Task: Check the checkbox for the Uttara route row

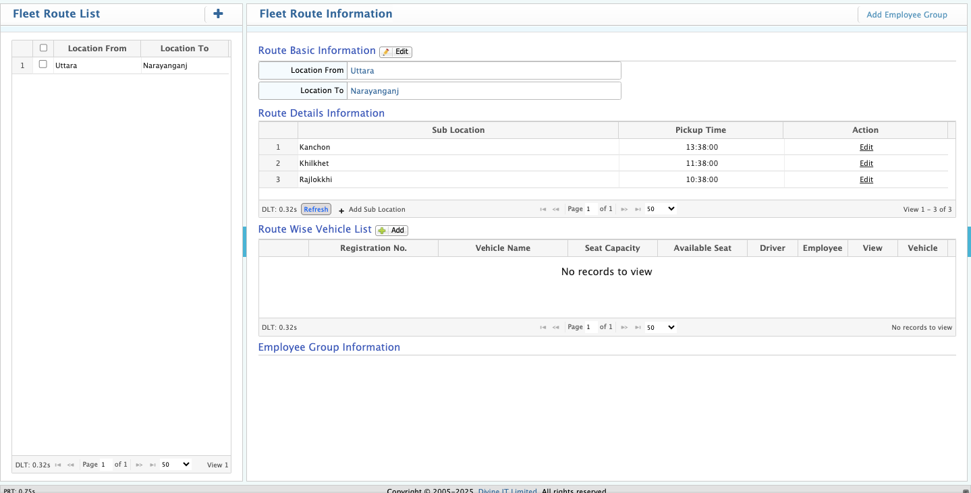Action: (x=43, y=65)
